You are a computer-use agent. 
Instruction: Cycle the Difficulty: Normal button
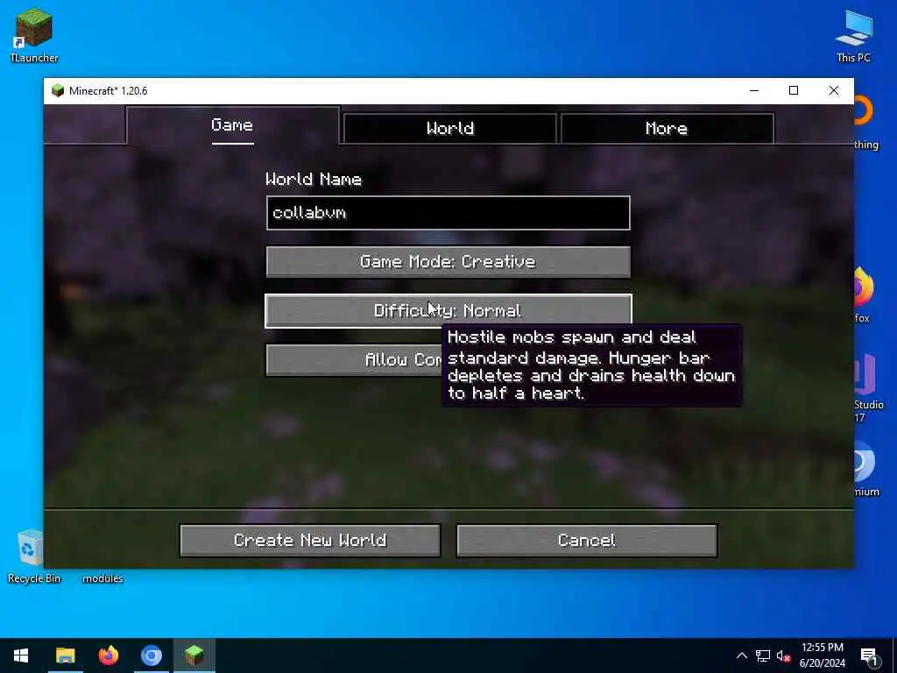click(448, 311)
